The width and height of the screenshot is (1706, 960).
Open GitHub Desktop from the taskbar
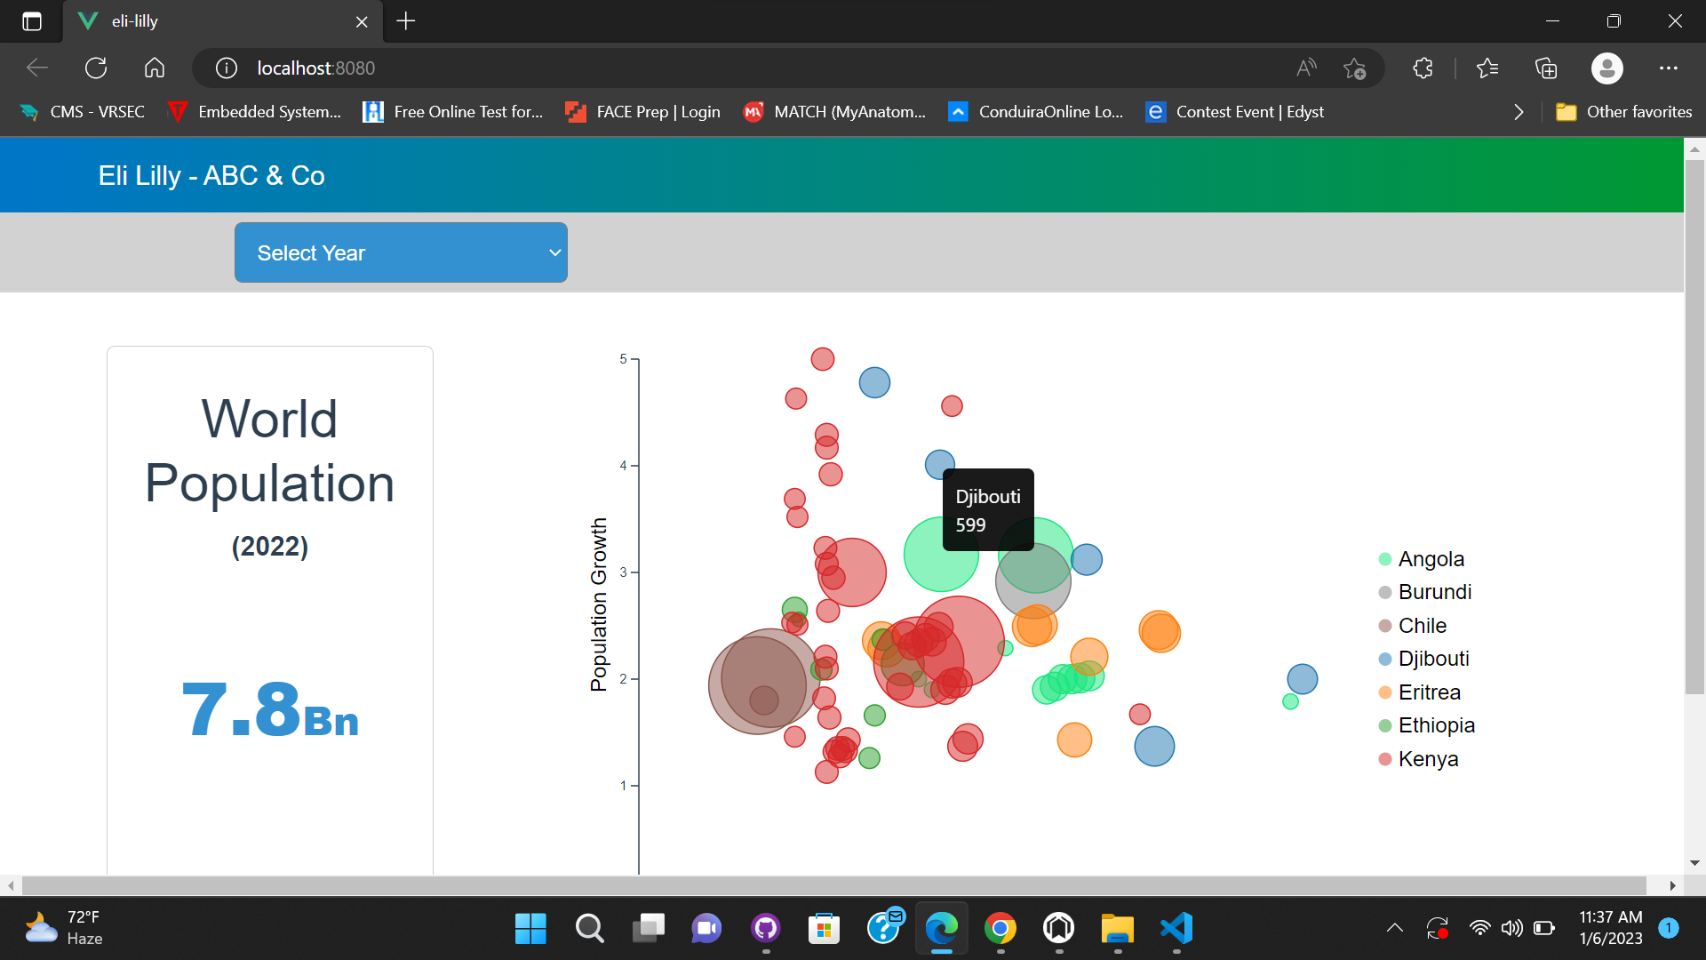coord(765,929)
